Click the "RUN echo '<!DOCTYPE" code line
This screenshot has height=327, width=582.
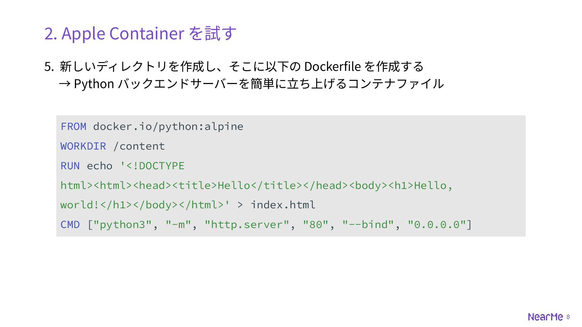coord(122,166)
